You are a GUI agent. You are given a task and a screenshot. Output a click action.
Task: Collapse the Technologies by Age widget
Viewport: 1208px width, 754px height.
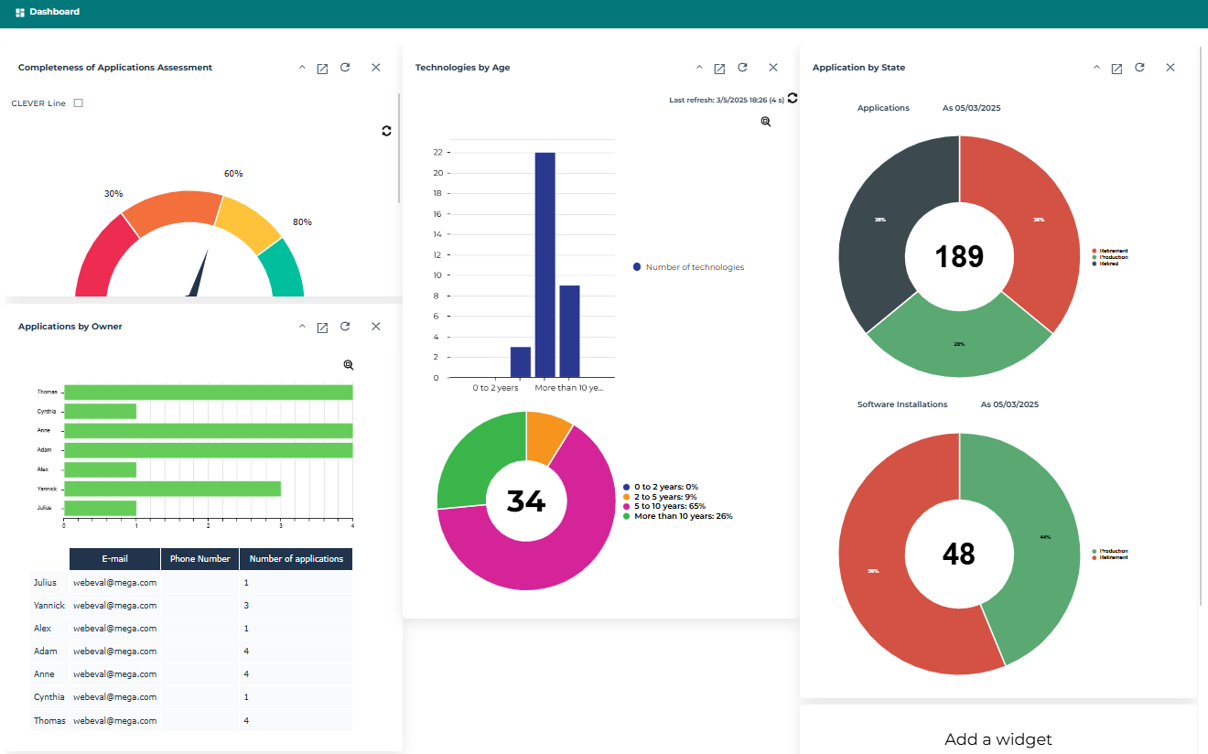(699, 68)
